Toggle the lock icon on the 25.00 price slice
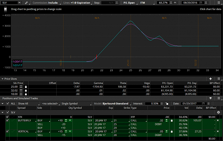Viewport: 223px width, 141px height. pos(26,87)
